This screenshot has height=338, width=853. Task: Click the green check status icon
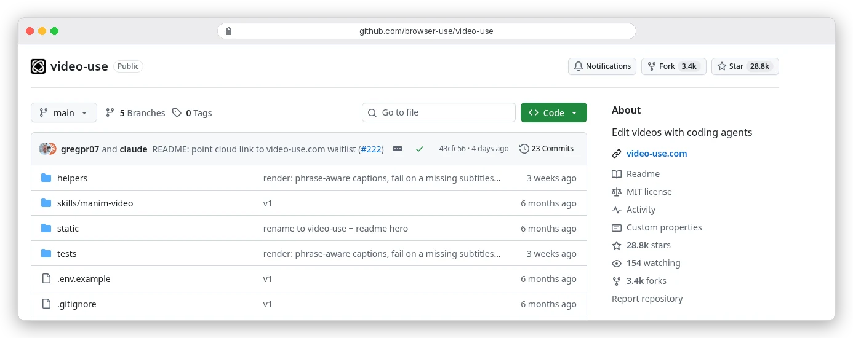(420, 149)
